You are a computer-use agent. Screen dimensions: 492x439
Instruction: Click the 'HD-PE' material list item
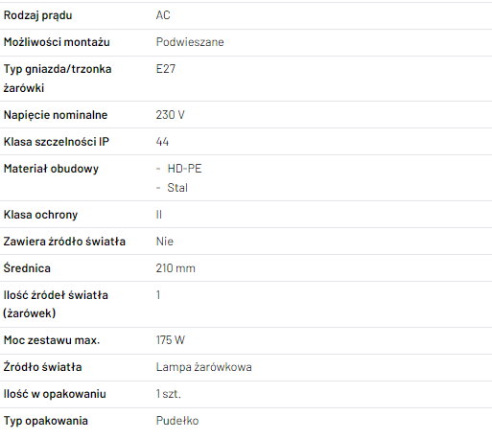point(184,169)
